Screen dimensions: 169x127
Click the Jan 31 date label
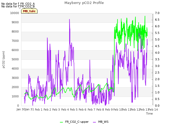coord(30,110)
